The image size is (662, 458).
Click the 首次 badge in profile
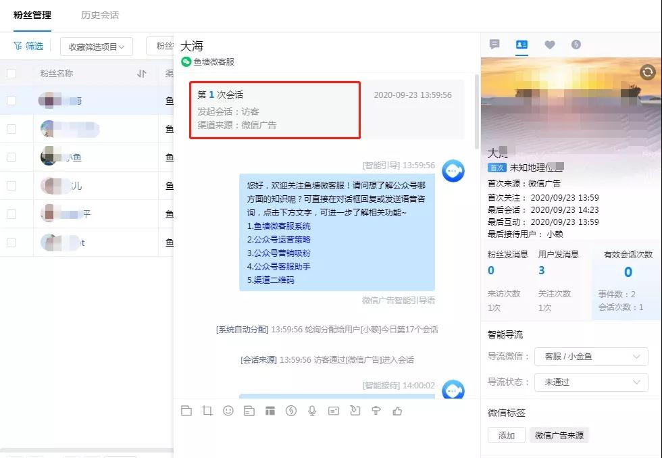496,168
